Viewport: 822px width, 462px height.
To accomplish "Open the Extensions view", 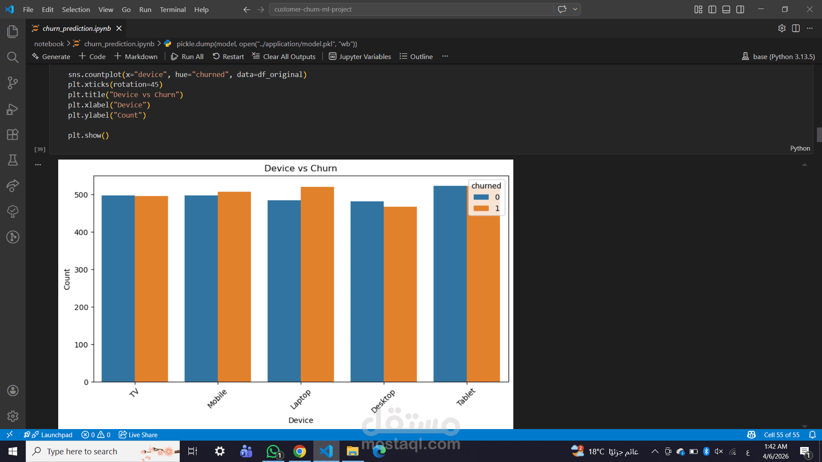I will pyautogui.click(x=12, y=134).
